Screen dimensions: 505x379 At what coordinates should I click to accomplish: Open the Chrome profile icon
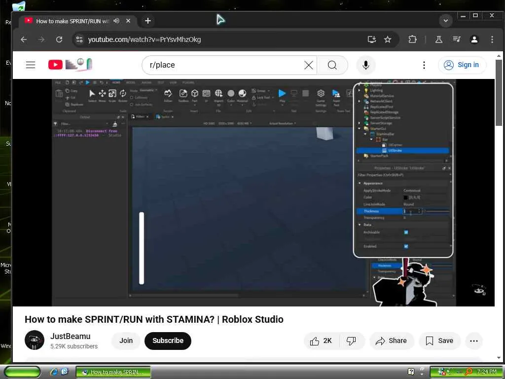[474, 39]
